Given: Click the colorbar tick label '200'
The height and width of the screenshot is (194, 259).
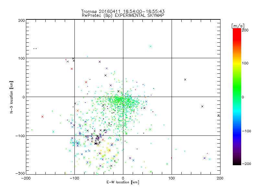Looking at the screenshot, I should [x=245, y=30].
